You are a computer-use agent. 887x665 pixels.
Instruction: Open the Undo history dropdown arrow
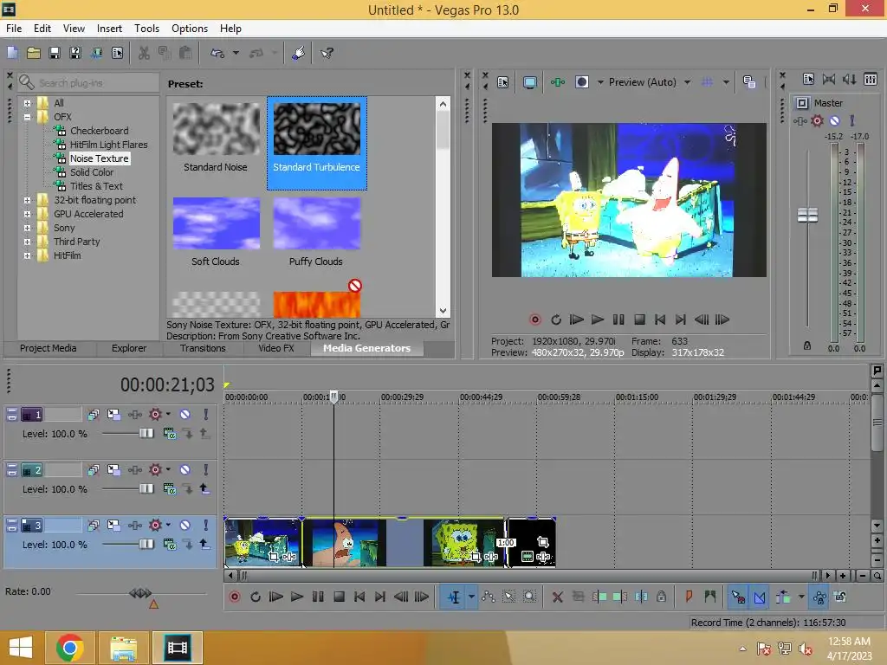[x=236, y=53]
